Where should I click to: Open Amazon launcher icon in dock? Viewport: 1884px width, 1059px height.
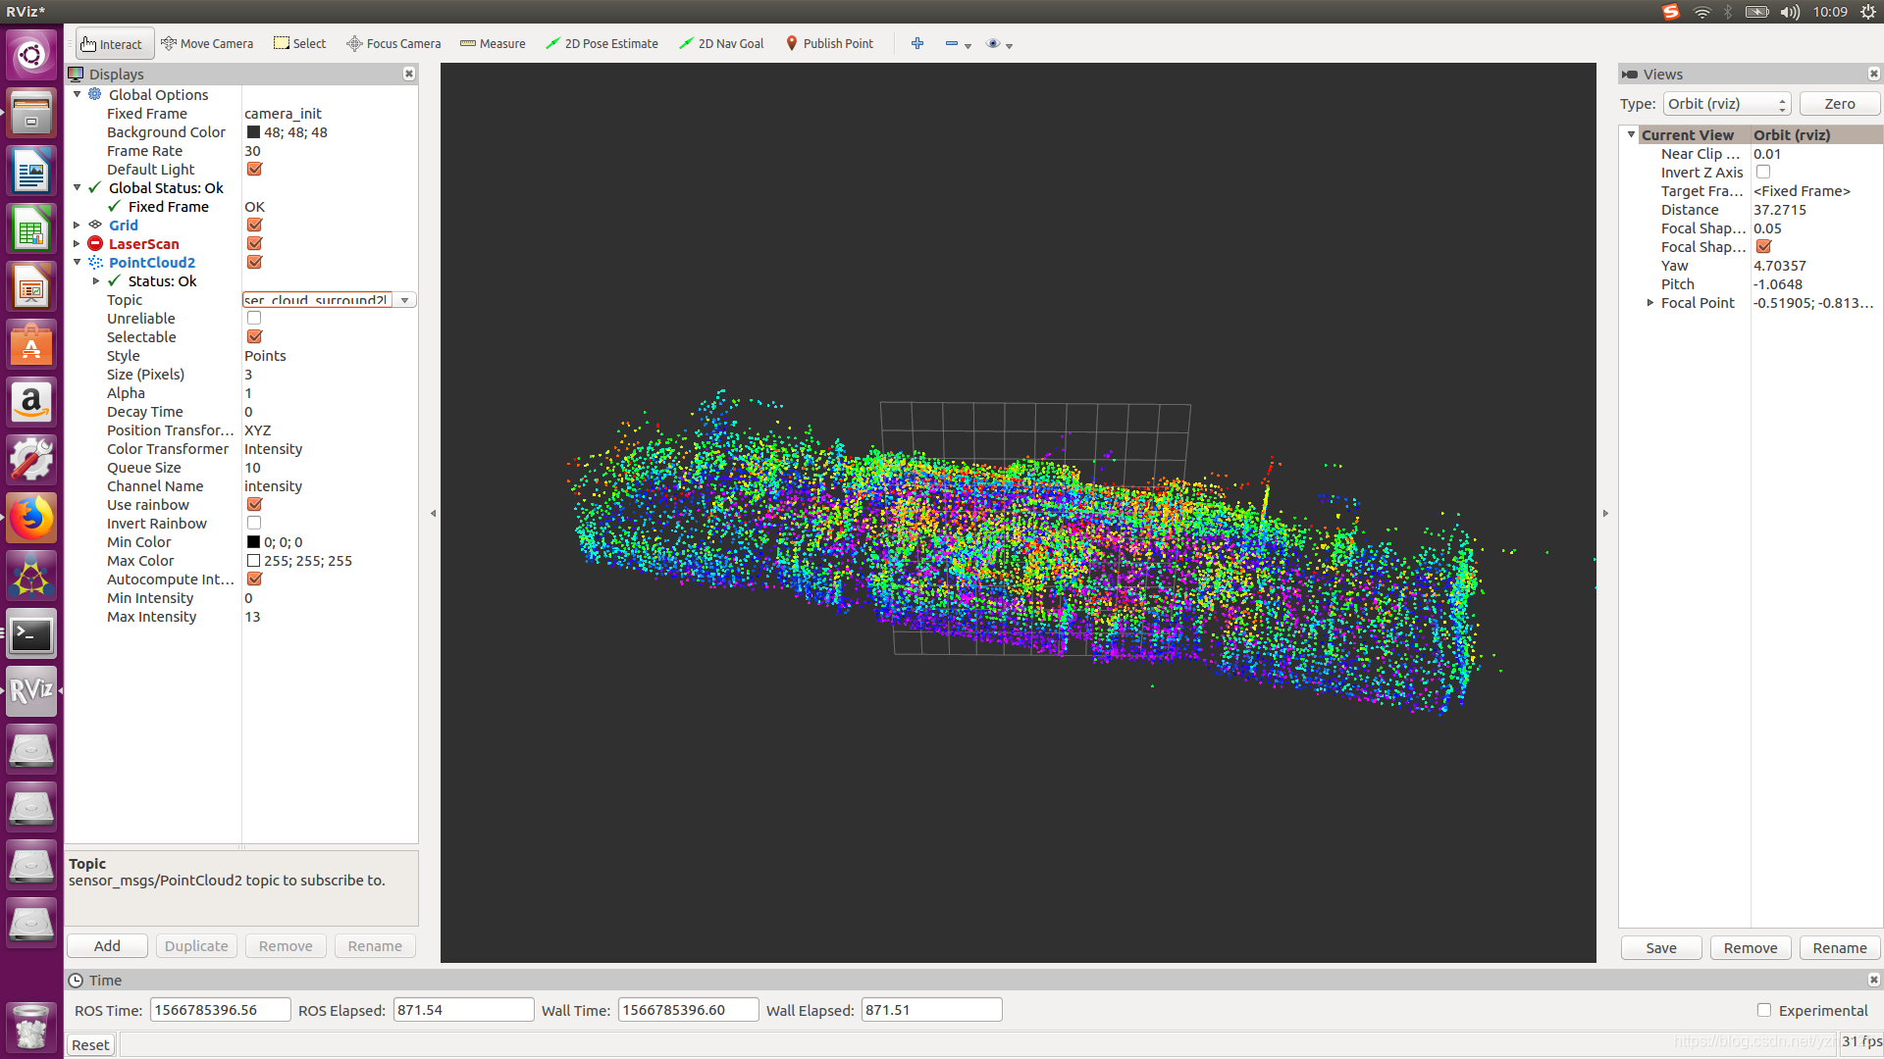[x=31, y=402]
